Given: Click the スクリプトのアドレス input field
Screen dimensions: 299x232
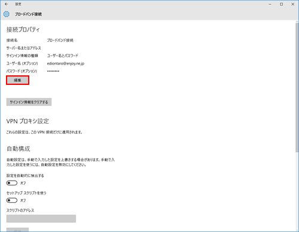Looking at the screenshot, I should tap(41, 218).
